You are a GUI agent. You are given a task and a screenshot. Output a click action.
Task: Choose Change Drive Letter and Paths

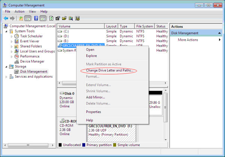109,70
